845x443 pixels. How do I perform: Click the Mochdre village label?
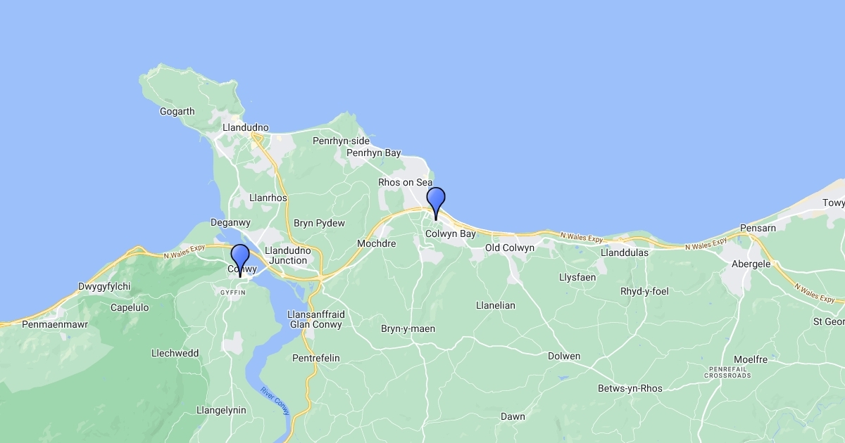(x=377, y=243)
